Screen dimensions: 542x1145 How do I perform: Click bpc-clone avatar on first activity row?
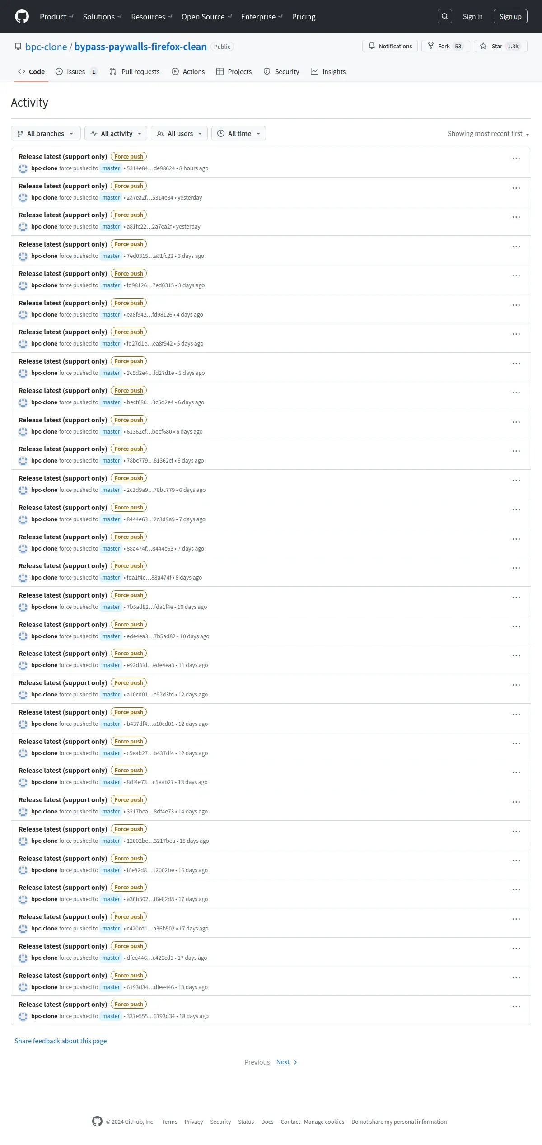[23, 168]
